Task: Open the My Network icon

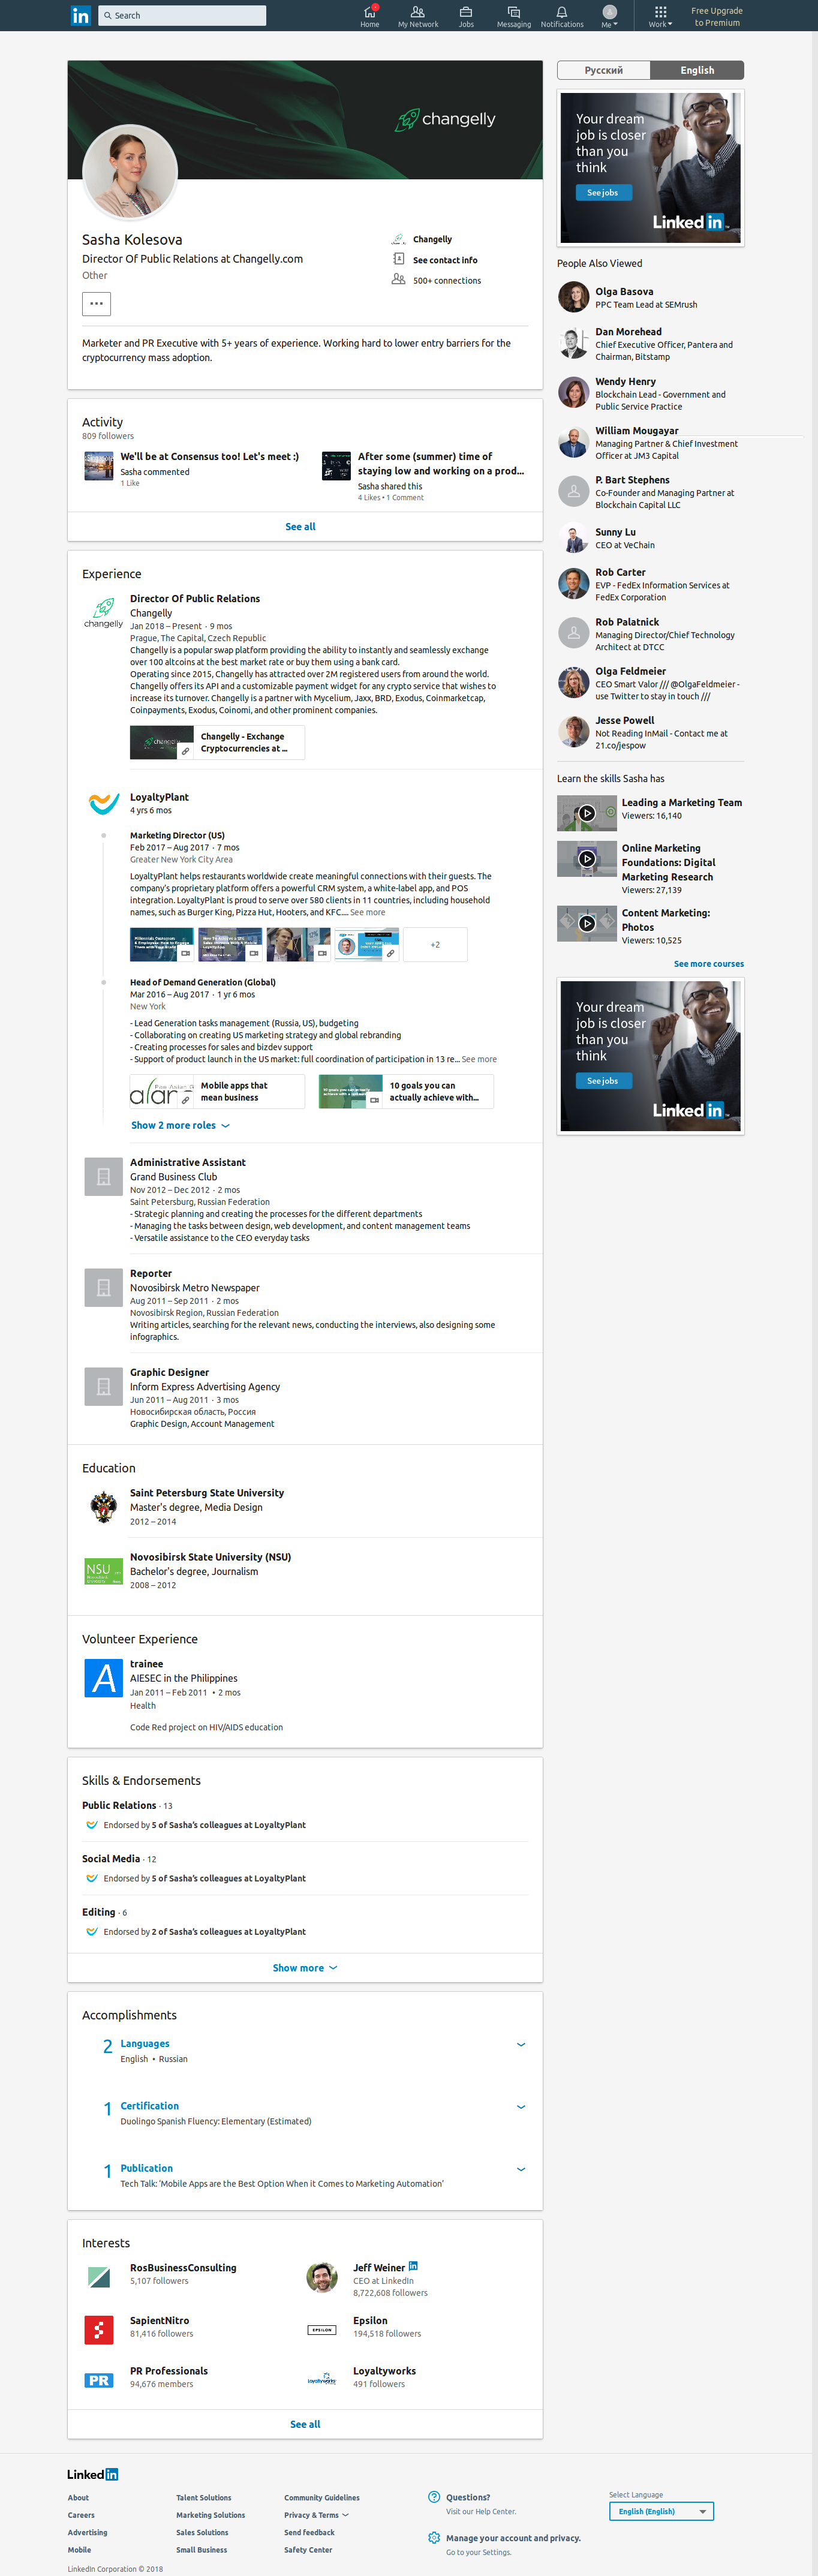Action: pyautogui.click(x=418, y=16)
